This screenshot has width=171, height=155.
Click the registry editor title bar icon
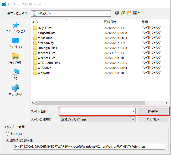(x=4, y=4)
